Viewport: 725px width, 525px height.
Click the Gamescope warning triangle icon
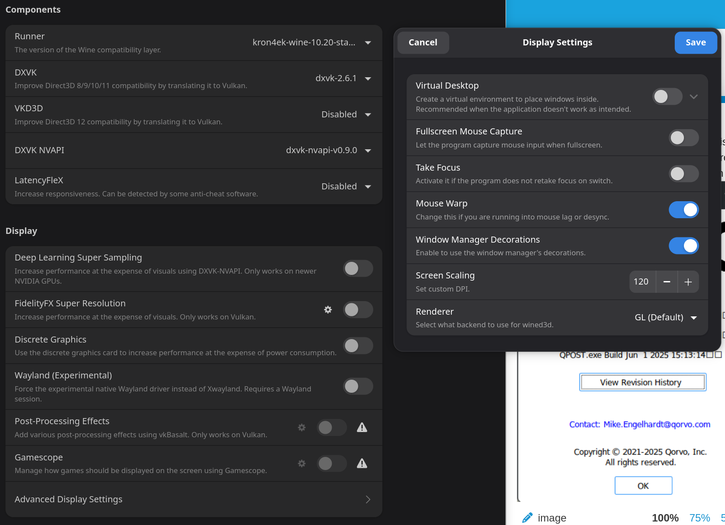[x=362, y=463]
